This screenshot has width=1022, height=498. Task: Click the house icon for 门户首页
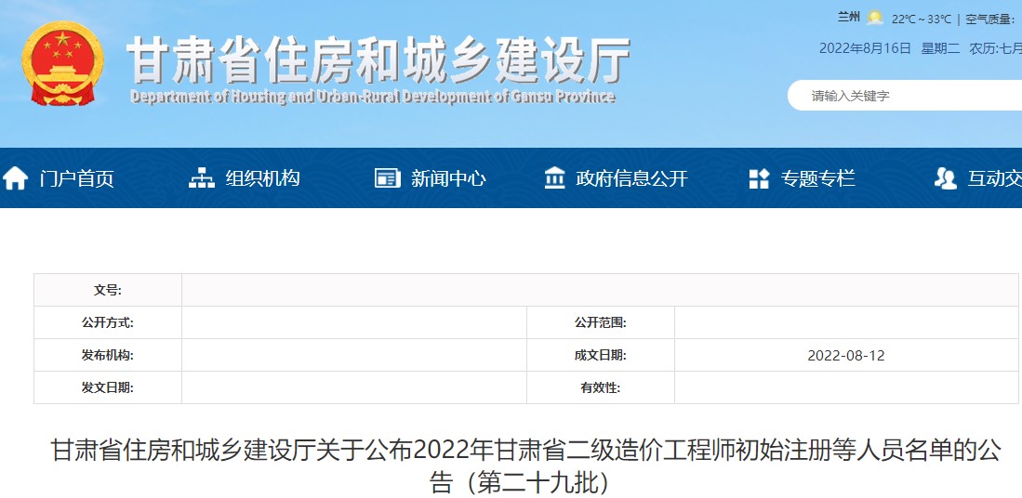point(16,178)
